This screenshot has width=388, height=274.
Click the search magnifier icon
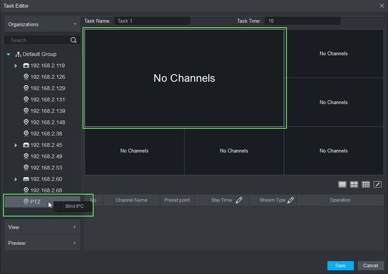(x=74, y=40)
